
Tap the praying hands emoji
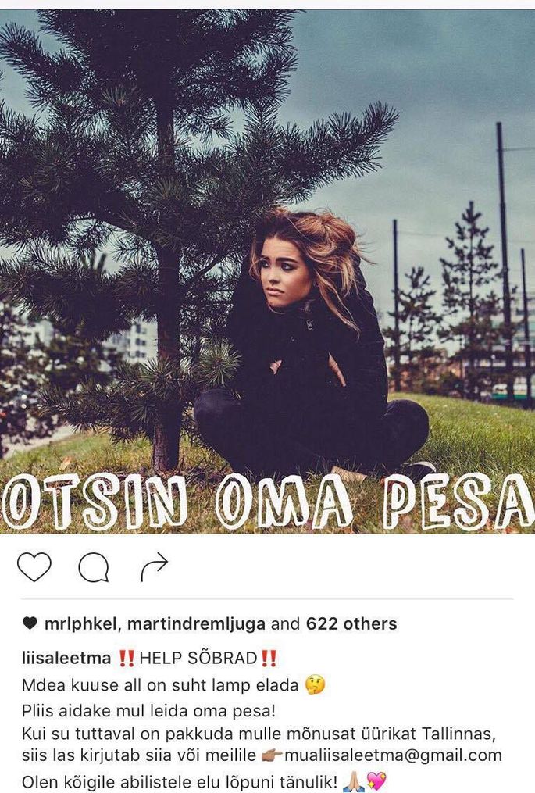[x=352, y=782]
